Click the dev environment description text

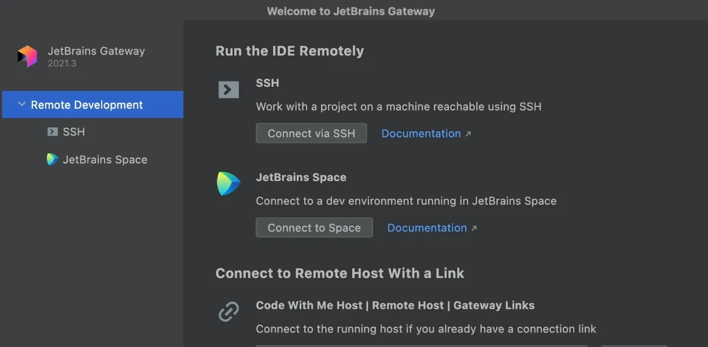pos(406,201)
